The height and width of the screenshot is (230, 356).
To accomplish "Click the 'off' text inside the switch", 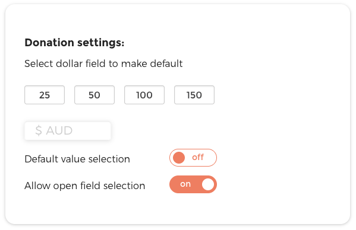I will click(x=198, y=157).
